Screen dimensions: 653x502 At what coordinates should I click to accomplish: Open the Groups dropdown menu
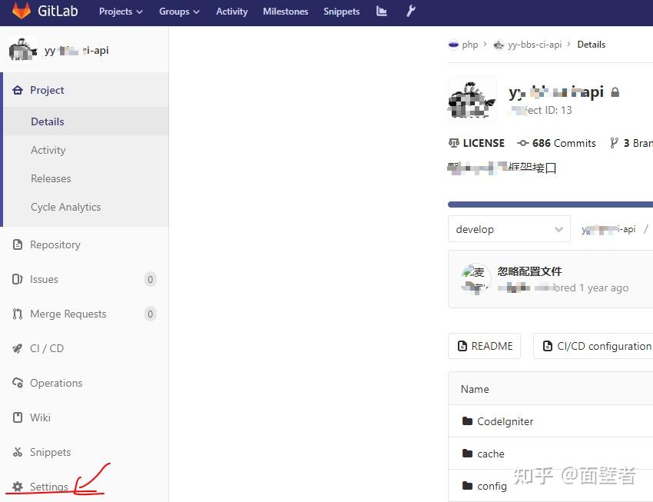click(178, 12)
